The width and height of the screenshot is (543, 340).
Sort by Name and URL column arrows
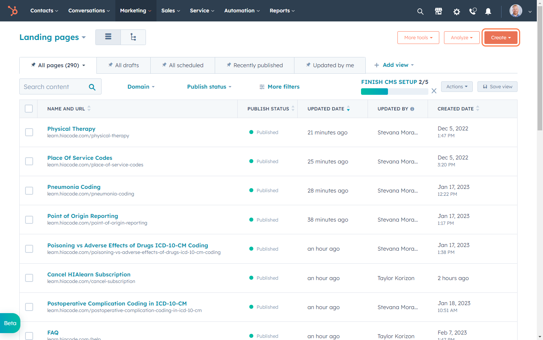[89, 109]
